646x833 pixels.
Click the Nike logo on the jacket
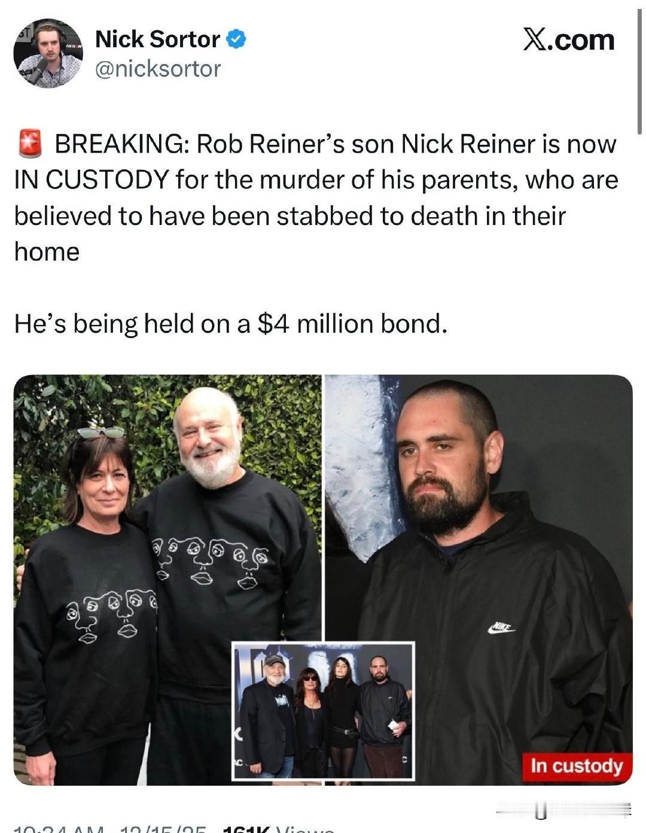pos(501,628)
